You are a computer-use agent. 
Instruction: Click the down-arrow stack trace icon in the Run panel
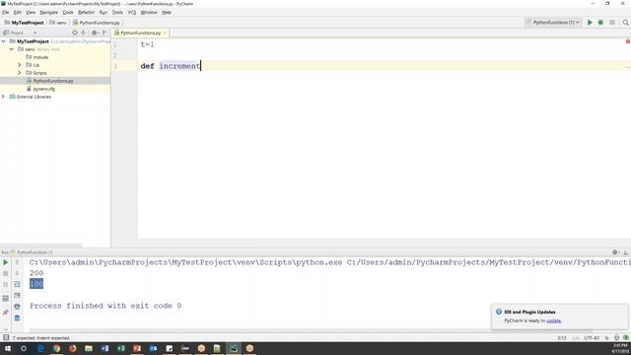(17, 273)
